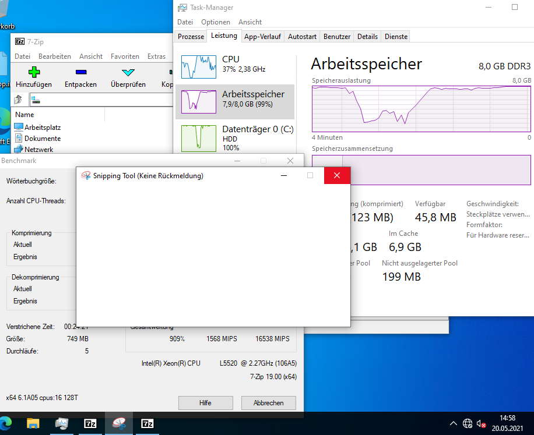The width and height of the screenshot is (534, 435).
Task: Click the Abbrechen button in Benchmark
Action: (268, 403)
